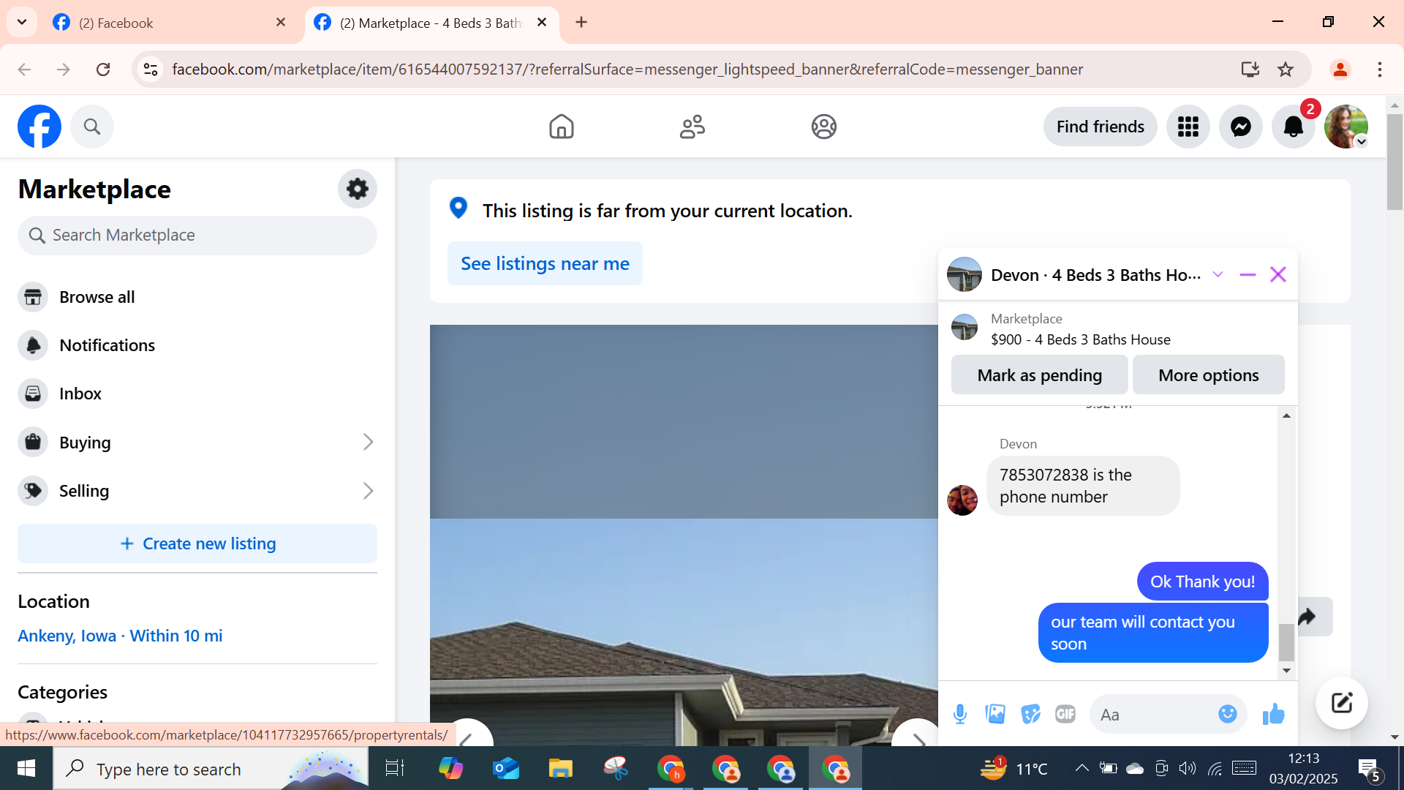Click the Windows taskbar search box
This screenshot has height=790, width=1404.
pos(211,769)
